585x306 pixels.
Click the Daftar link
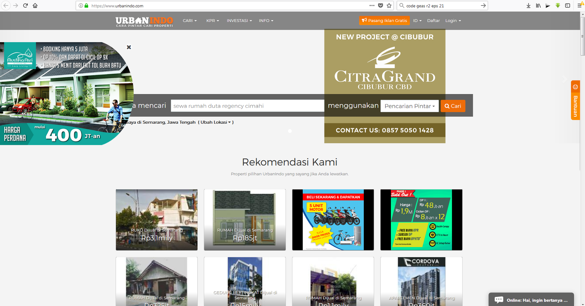point(433,20)
